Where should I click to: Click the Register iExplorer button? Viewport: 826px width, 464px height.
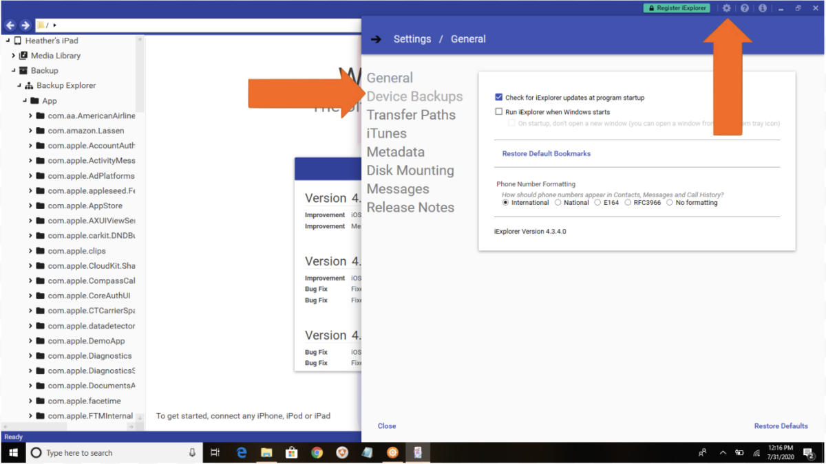coord(676,8)
